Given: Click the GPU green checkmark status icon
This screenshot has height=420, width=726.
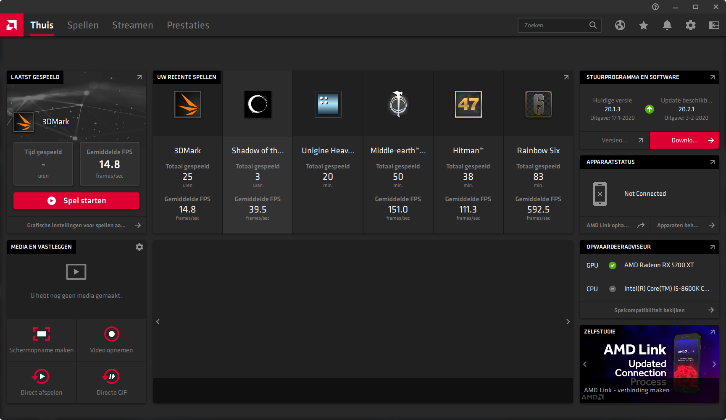Looking at the screenshot, I should coord(613,265).
